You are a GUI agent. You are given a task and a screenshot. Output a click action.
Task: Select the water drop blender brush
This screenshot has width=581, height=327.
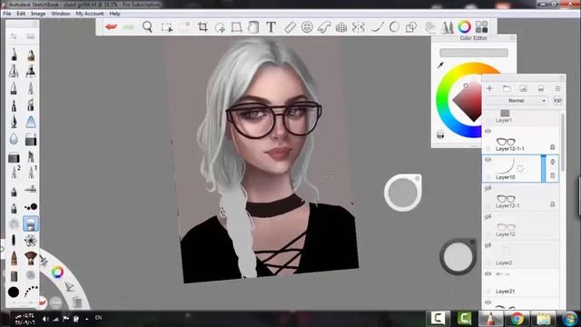point(14,139)
